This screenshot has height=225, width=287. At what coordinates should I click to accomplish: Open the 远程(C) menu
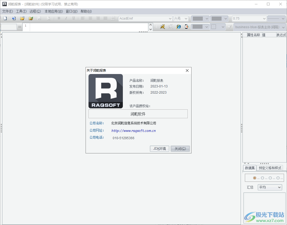[35, 11]
